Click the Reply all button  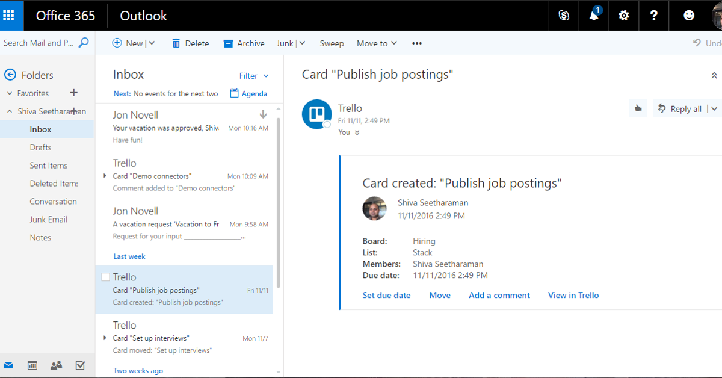680,109
